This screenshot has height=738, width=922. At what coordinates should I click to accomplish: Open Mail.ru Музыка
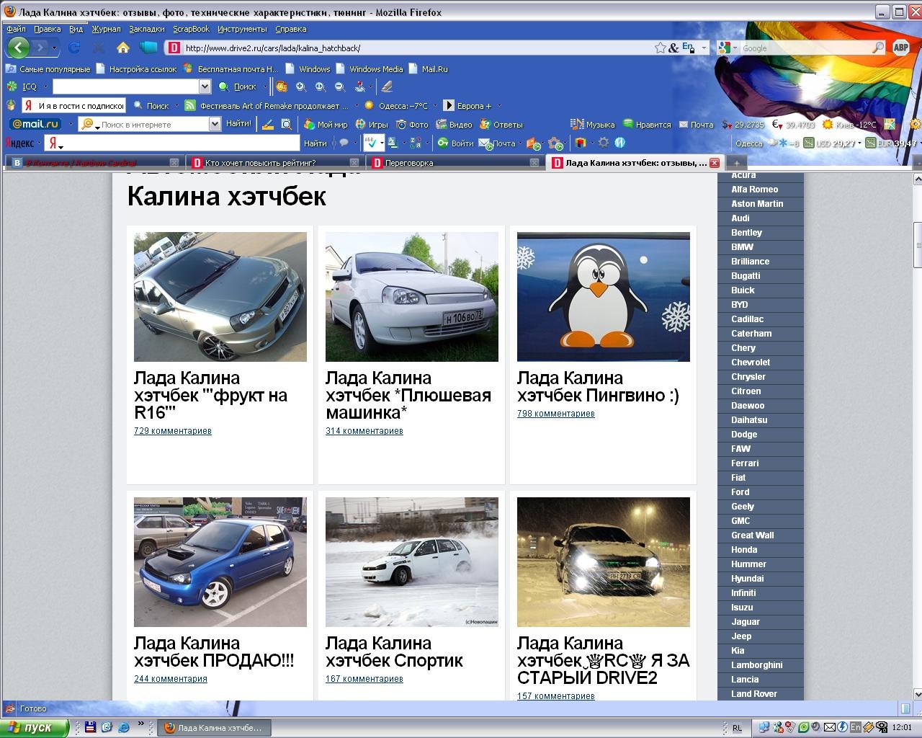[592, 124]
